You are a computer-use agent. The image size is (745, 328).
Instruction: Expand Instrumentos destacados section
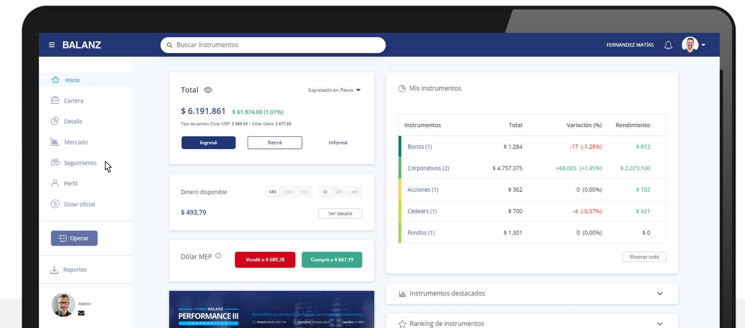[x=660, y=293]
